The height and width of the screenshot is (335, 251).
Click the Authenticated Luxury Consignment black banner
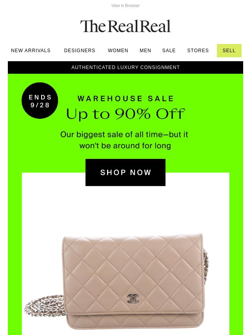pos(125,67)
